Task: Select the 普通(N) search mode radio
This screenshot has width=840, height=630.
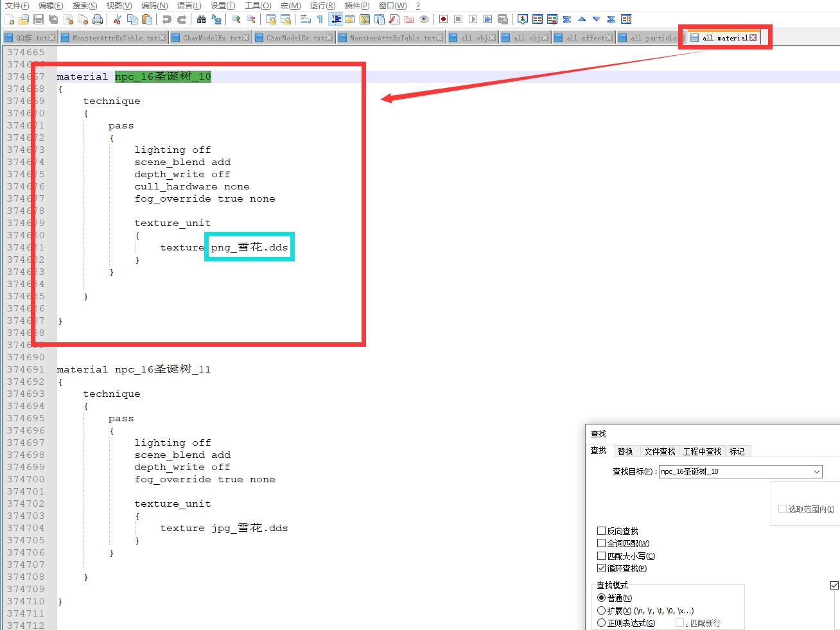Action: pyautogui.click(x=602, y=598)
